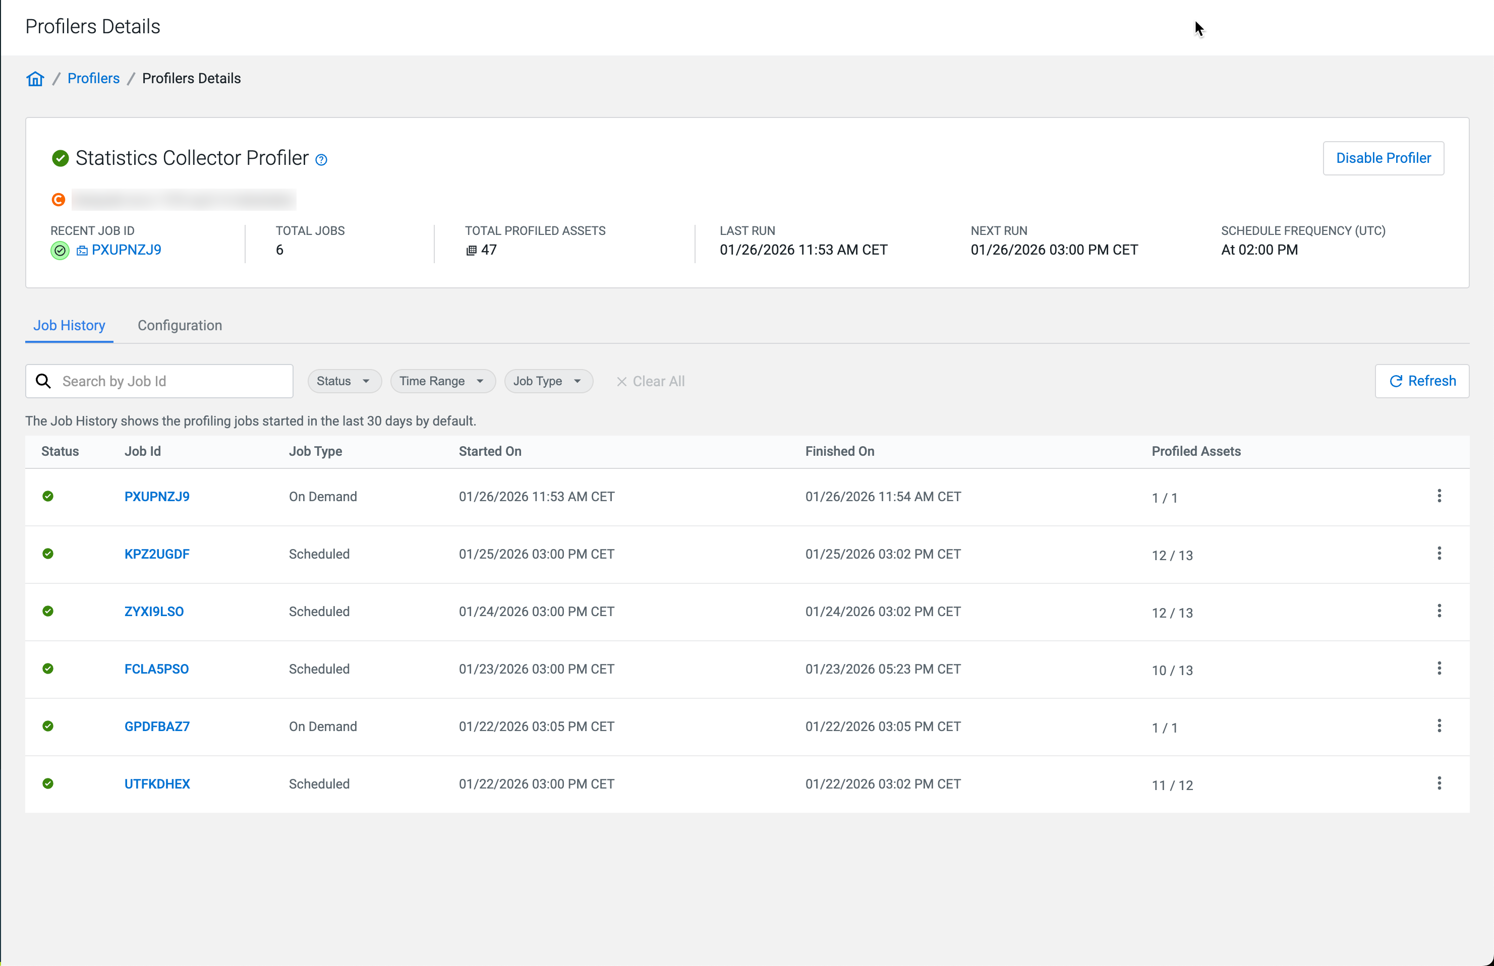
Task: Expand the Job Type filter dropdown
Action: click(x=548, y=381)
